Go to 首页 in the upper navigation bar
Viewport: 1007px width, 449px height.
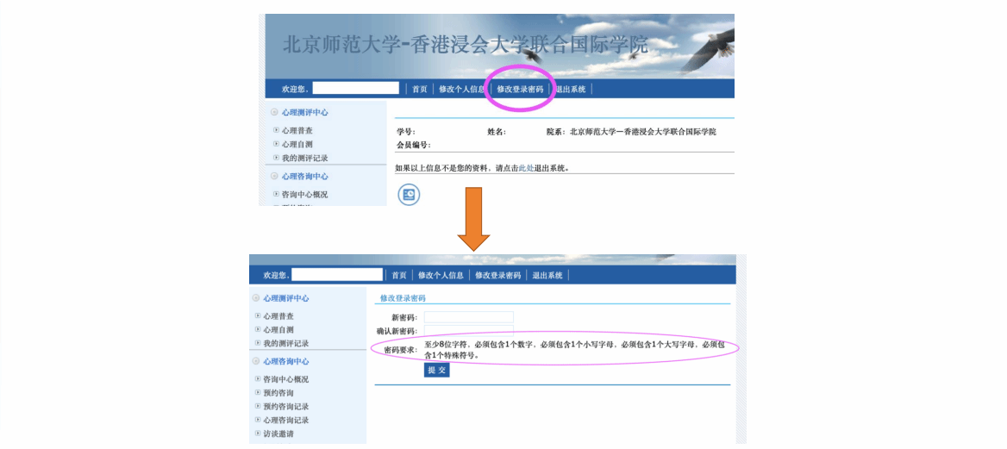419,89
